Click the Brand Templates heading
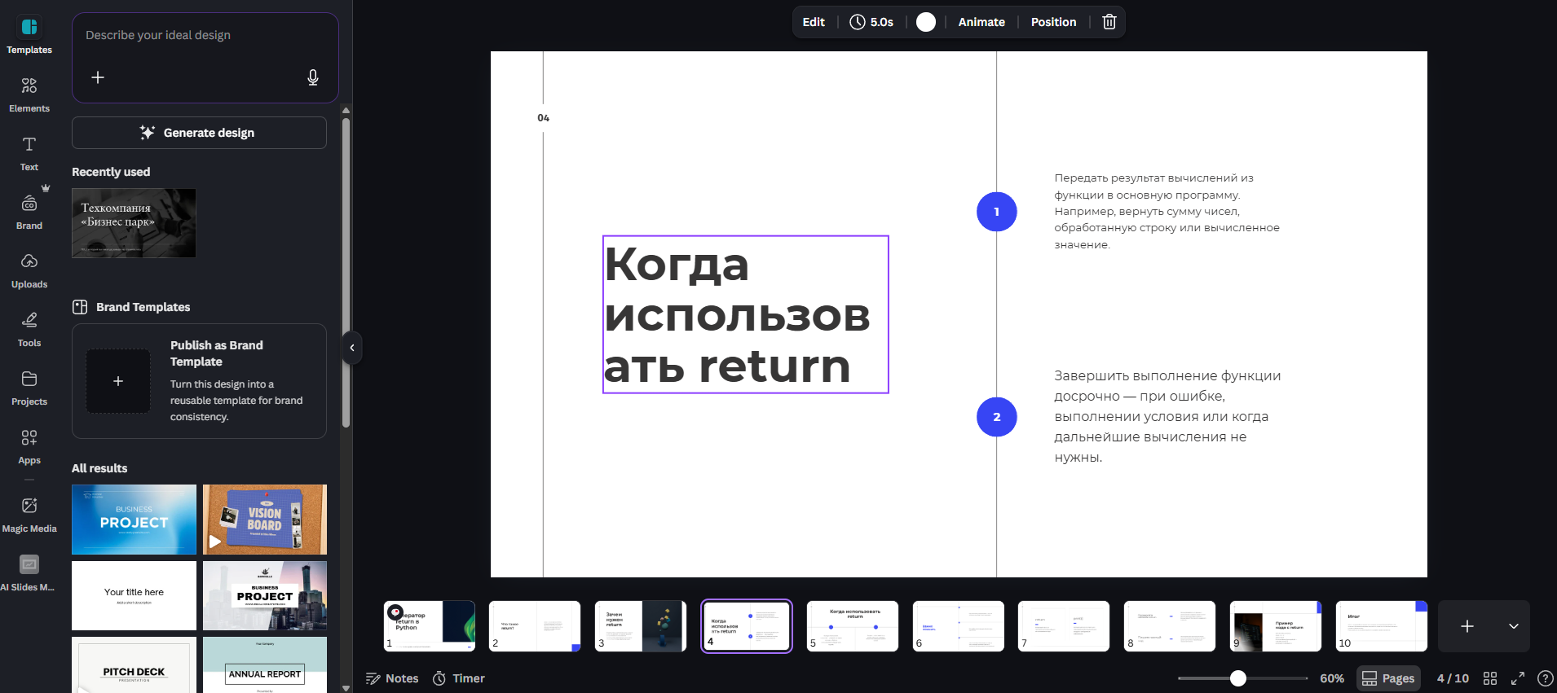 (x=143, y=307)
